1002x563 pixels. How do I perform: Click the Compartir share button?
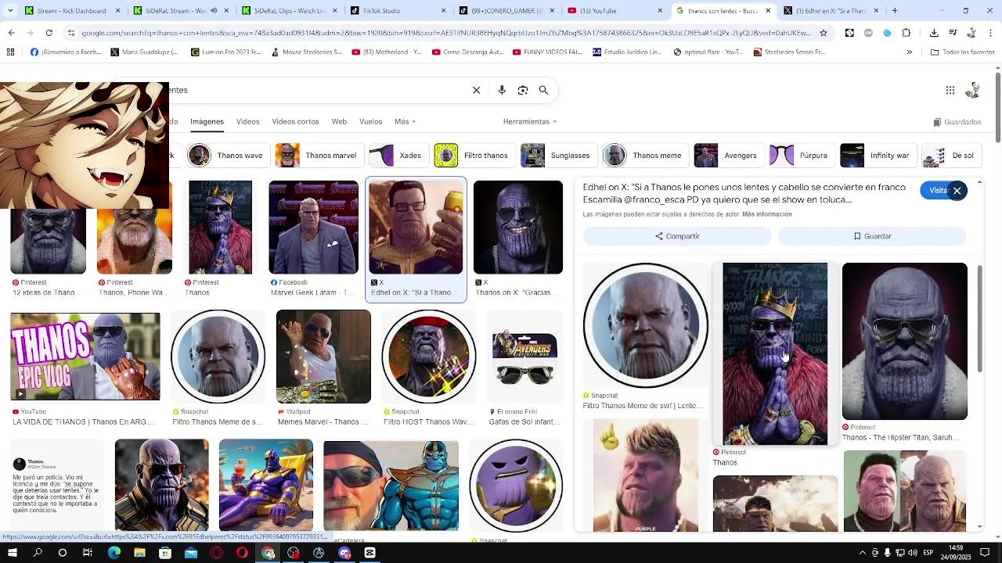pos(677,236)
